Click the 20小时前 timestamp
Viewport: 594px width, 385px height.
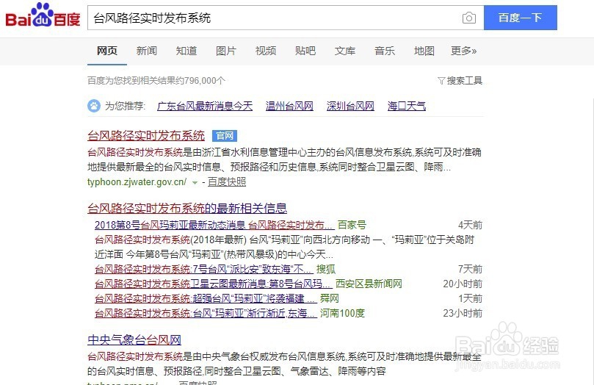(463, 284)
